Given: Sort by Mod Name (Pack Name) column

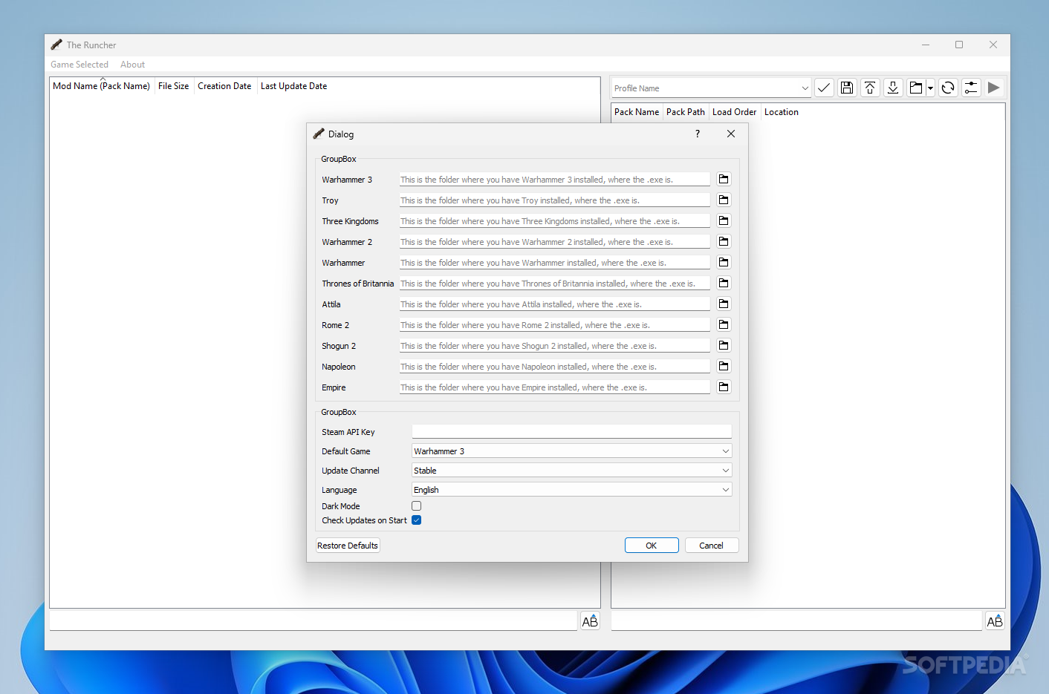Looking at the screenshot, I should point(102,86).
